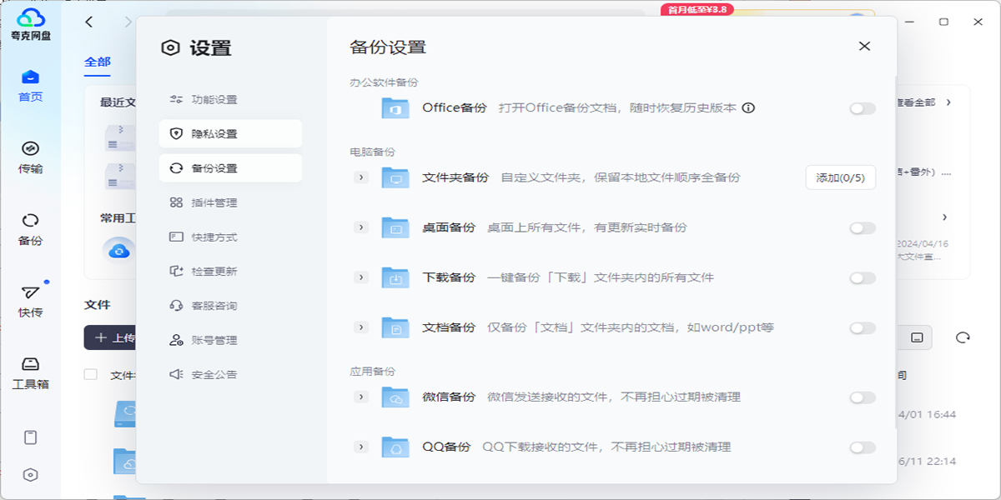Open the gear icon at sidebar bottom

(31, 473)
